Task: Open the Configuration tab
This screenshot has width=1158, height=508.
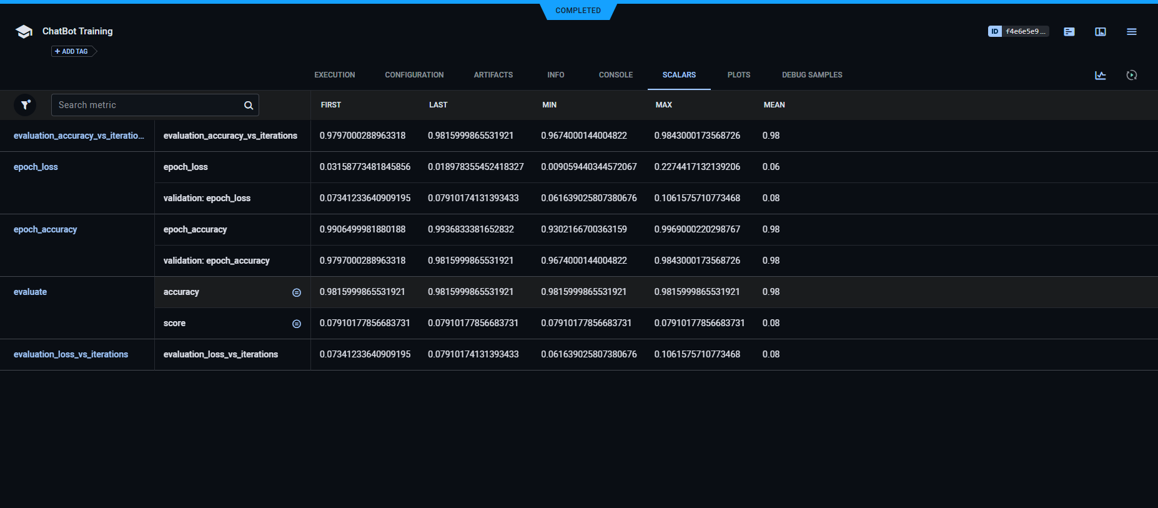Action: [x=414, y=75]
